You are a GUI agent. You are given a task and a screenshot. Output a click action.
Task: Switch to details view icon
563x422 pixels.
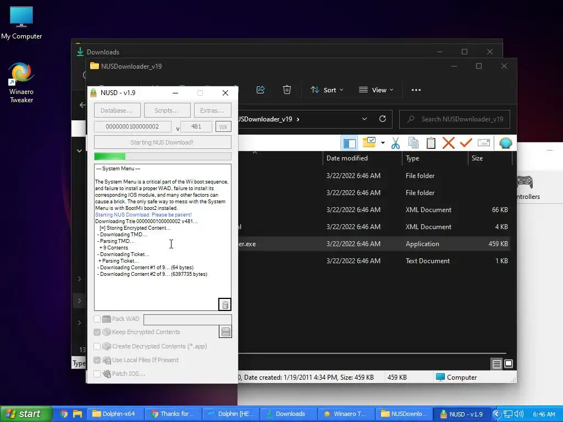point(496,364)
